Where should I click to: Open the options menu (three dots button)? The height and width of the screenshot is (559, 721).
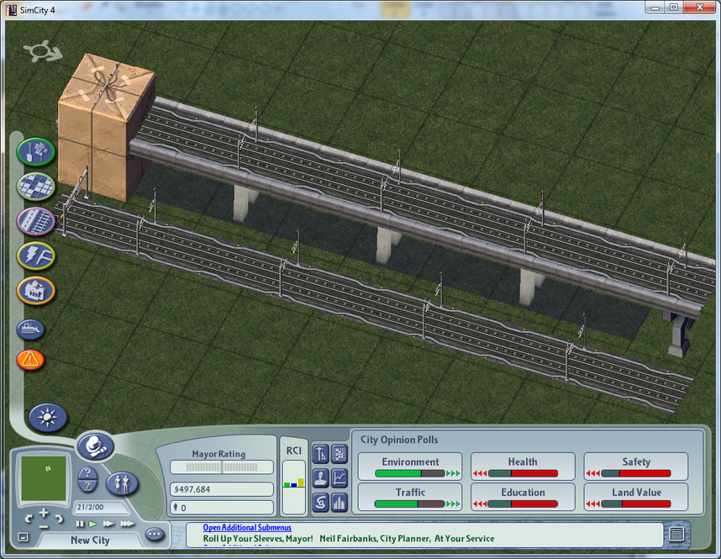155,534
